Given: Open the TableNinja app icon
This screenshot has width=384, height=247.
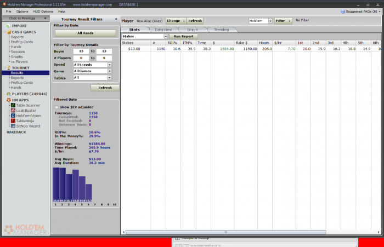Looking at the screenshot, I should (13, 121).
